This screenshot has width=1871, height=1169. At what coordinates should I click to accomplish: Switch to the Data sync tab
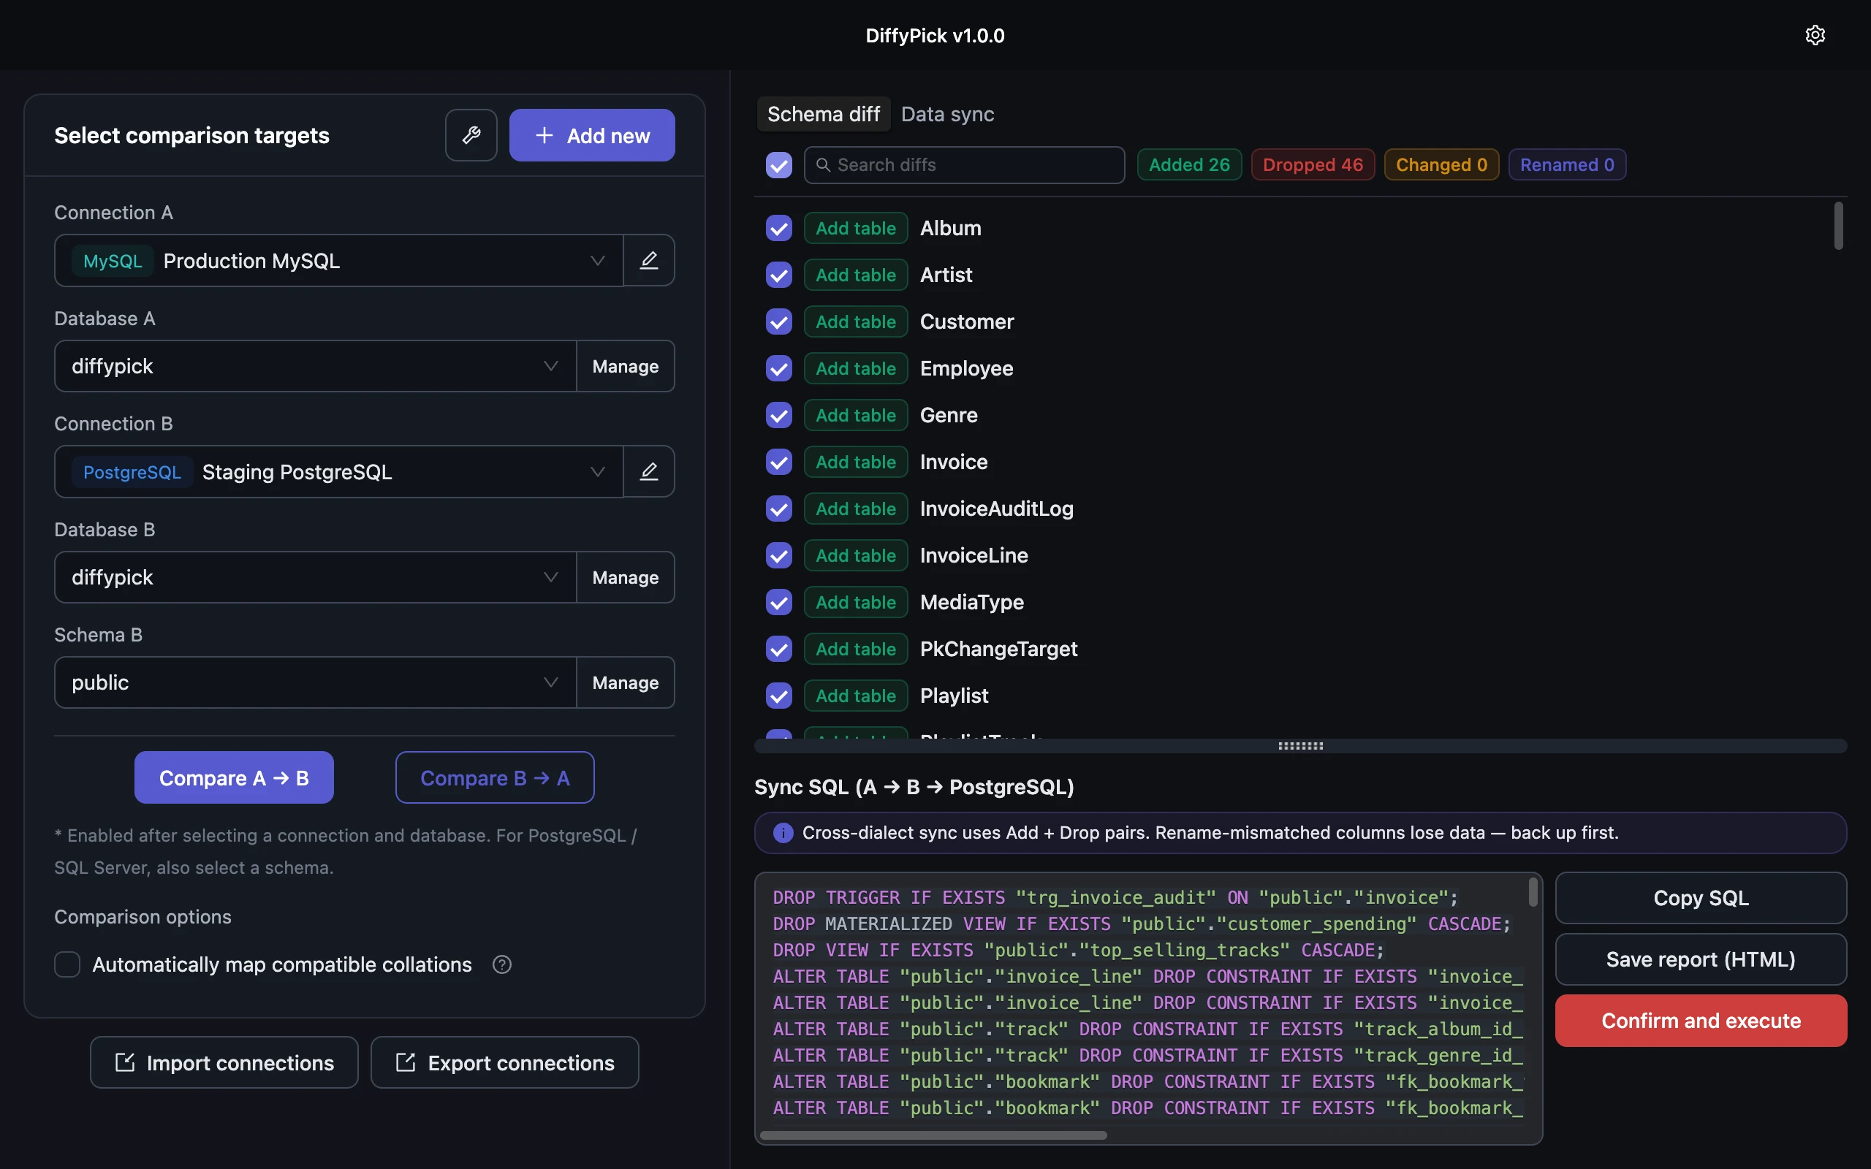[x=947, y=115]
